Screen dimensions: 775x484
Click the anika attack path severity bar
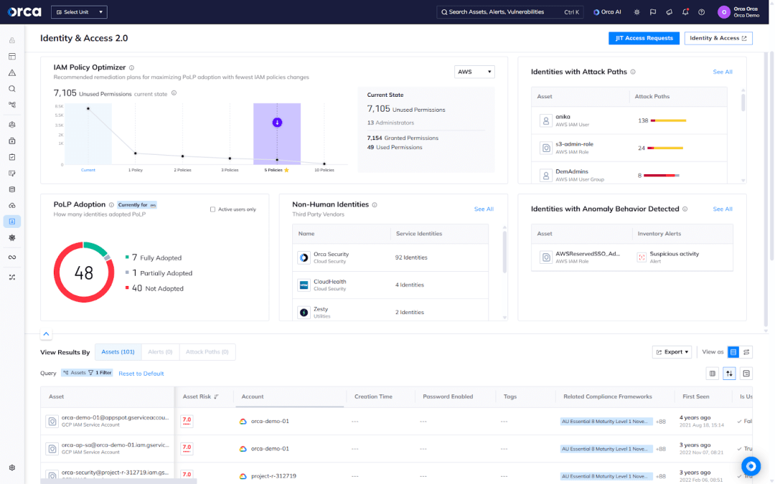[x=668, y=120]
